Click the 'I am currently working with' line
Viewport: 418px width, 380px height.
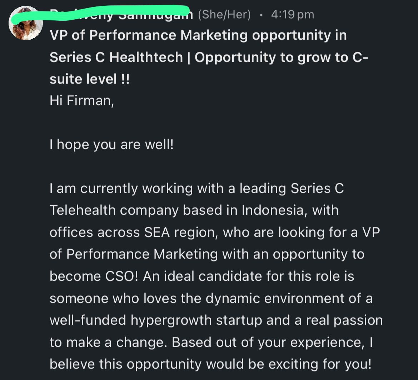pos(197,189)
